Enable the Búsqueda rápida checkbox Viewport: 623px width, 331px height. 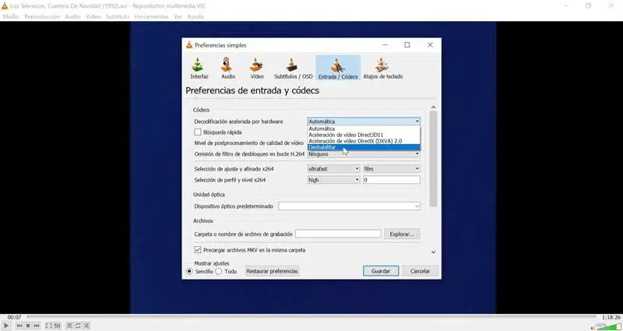coord(198,132)
